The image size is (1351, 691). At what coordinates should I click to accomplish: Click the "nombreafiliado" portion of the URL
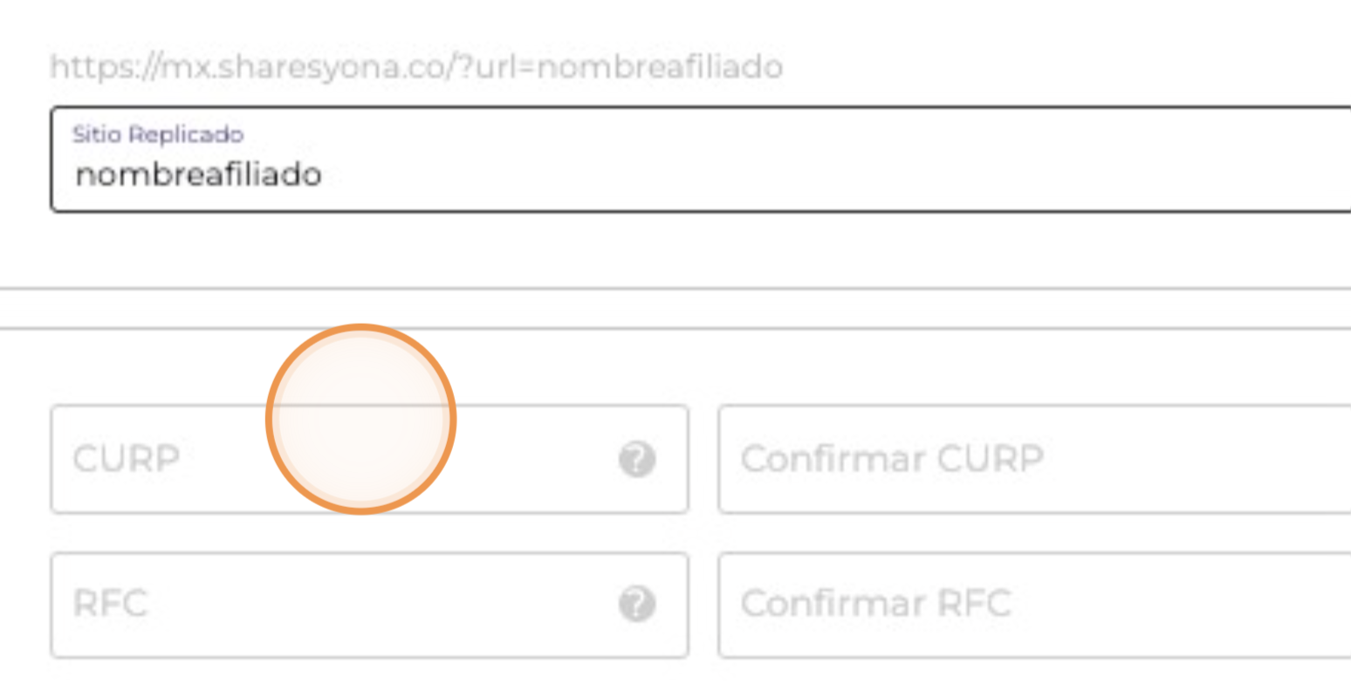coord(660,67)
